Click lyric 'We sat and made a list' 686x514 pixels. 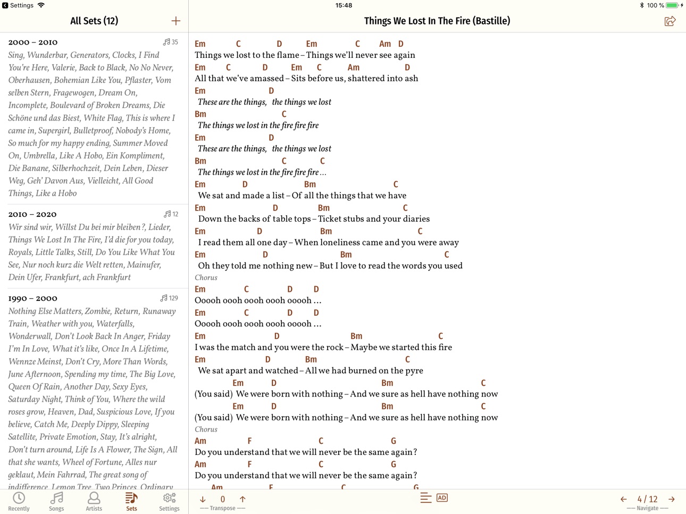point(241,195)
